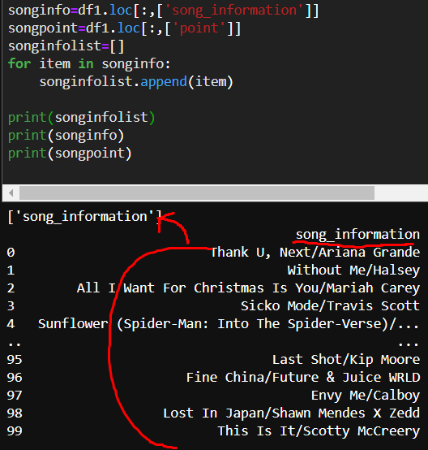The image size is (428, 450).
Task: Click row index 99 in output
Action: (x=15, y=431)
